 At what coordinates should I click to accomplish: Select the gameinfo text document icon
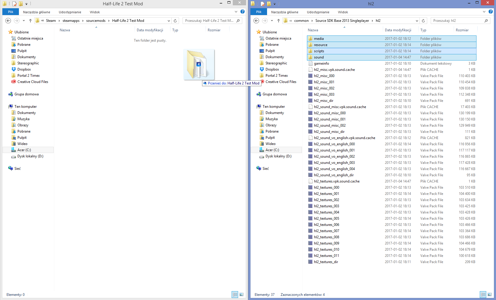(310, 63)
